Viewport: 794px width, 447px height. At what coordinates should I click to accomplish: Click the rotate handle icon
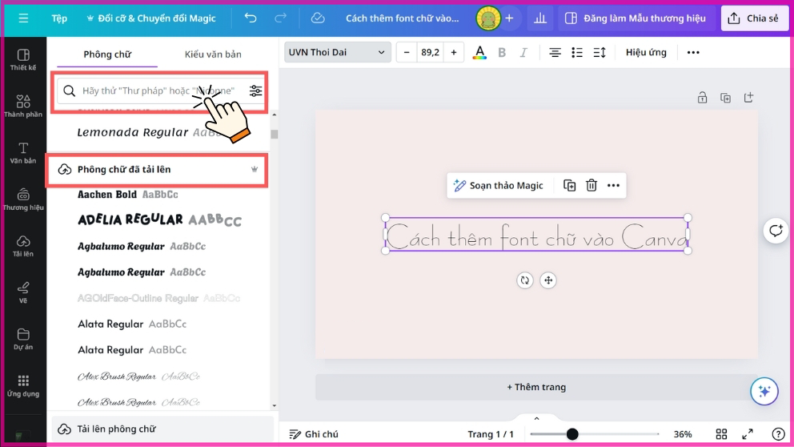pyautogui.click(x=524, y=280)
